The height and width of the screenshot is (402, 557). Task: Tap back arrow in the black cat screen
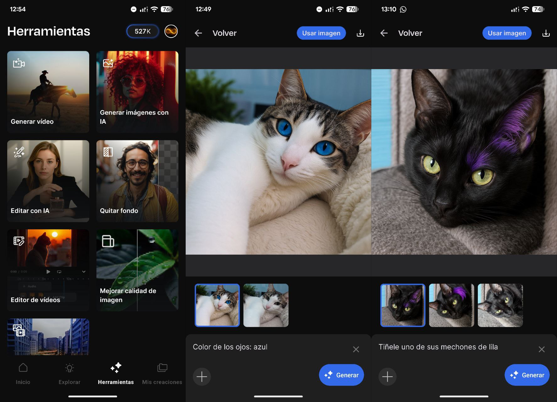tap(384, 33)
